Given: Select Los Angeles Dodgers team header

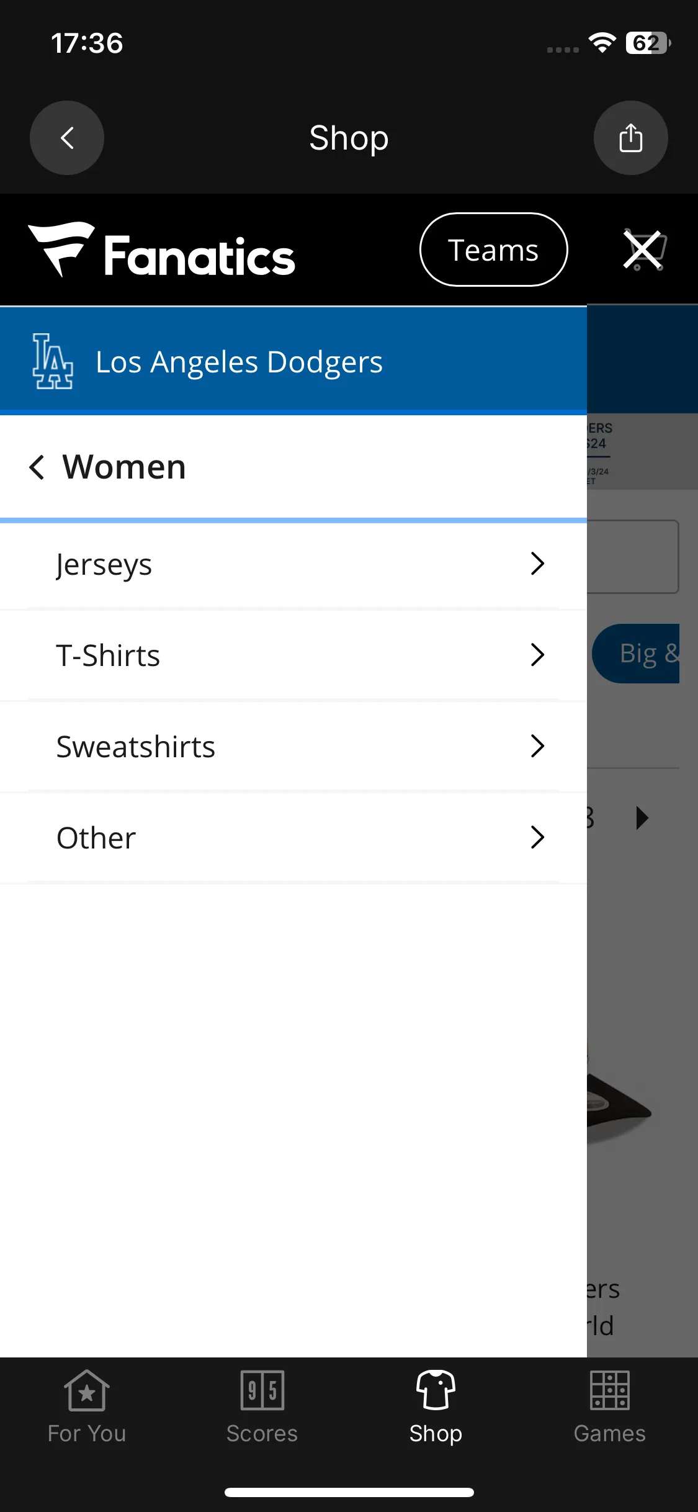Looking at the screenshot, I should pyautogui.click(x=293, y=361).
